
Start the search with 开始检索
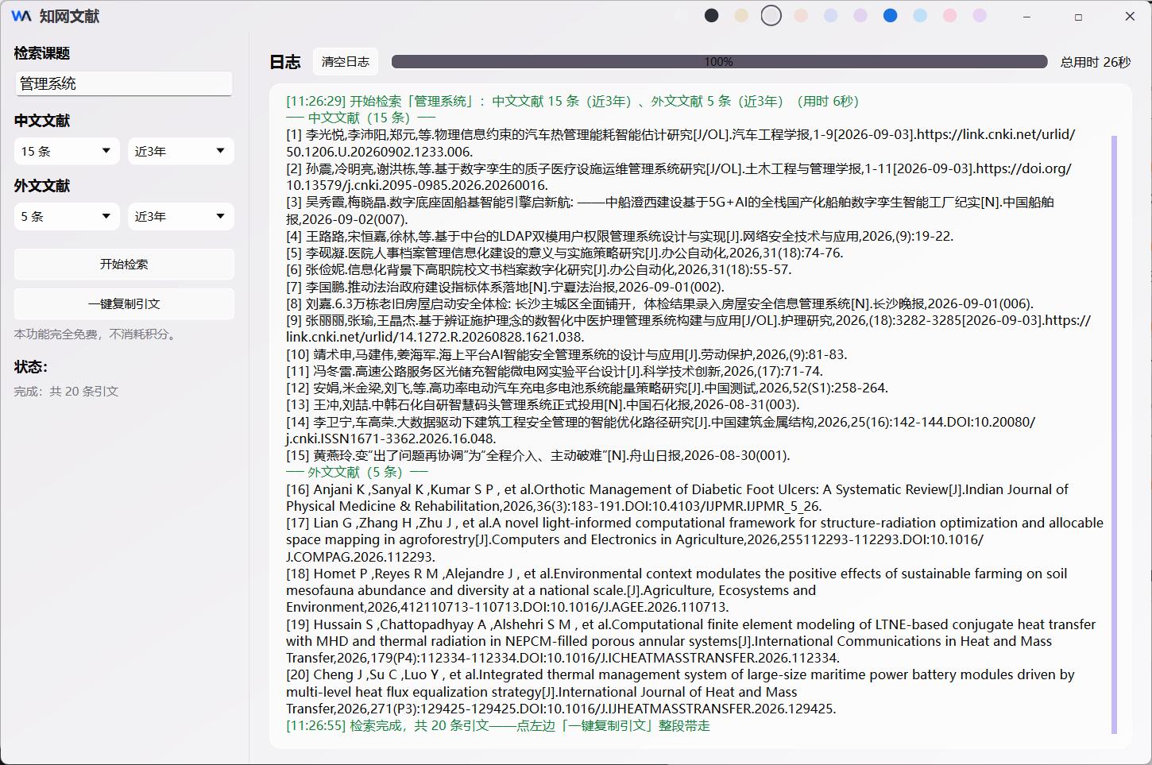124,264
